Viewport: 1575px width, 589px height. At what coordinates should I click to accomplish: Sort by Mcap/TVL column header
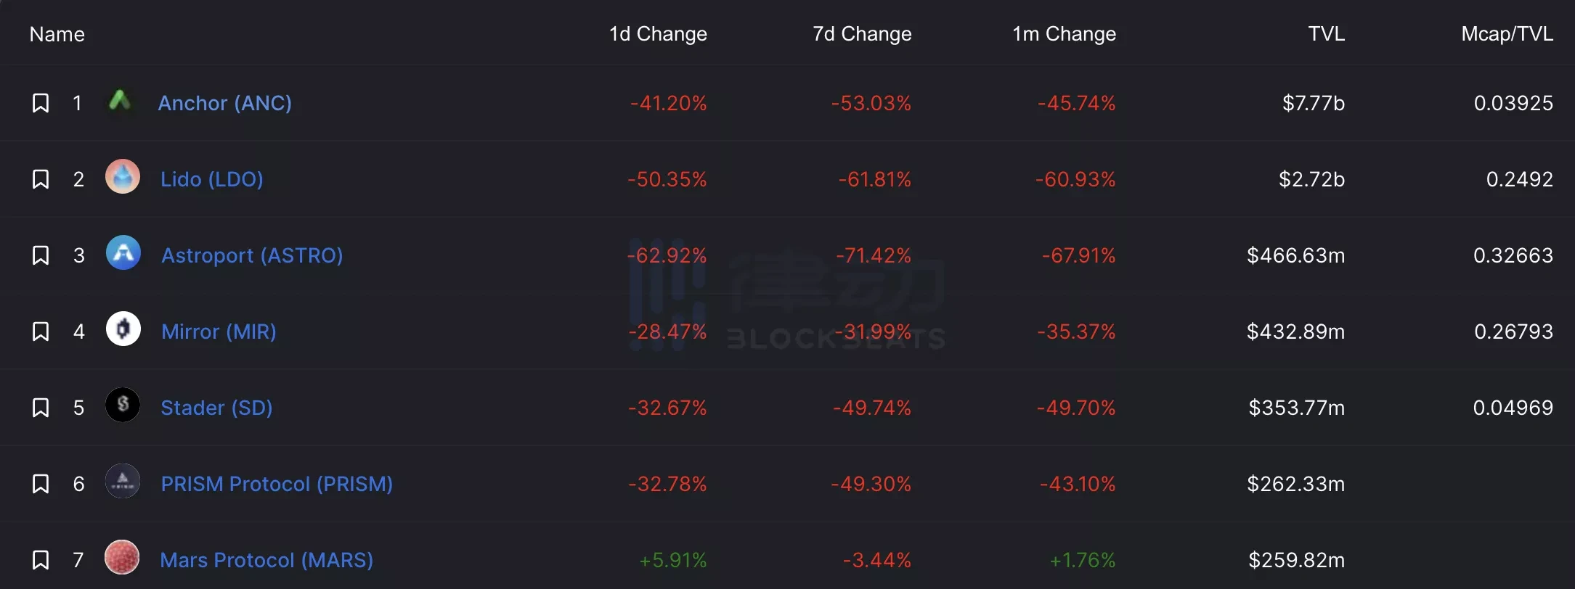click(1507, 34)
